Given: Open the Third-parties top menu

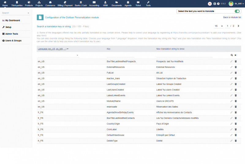Looking at the screenshot, I should click(17, 4).
